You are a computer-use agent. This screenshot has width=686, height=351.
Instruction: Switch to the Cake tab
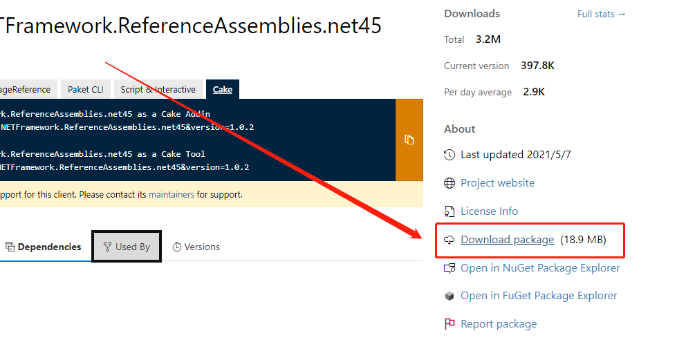coord(222,90)
